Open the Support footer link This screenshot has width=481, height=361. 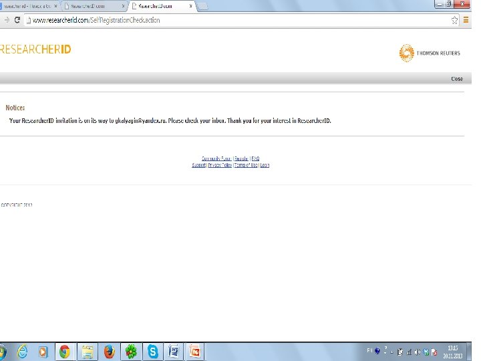pos(198,165)
